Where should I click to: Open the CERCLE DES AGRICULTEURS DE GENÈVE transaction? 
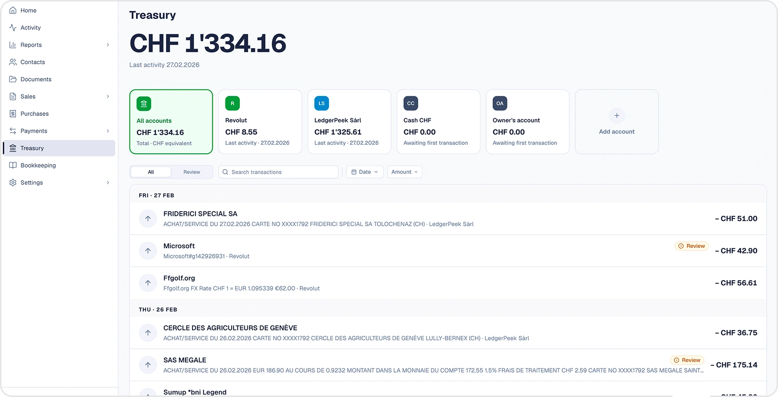448,333
